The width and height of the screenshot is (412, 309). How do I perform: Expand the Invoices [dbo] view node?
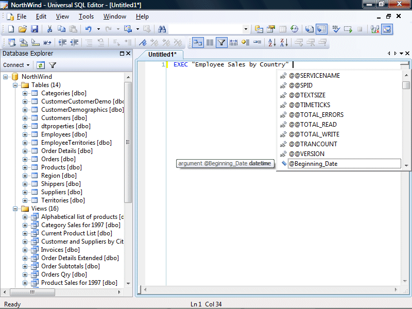pos(25,250)
